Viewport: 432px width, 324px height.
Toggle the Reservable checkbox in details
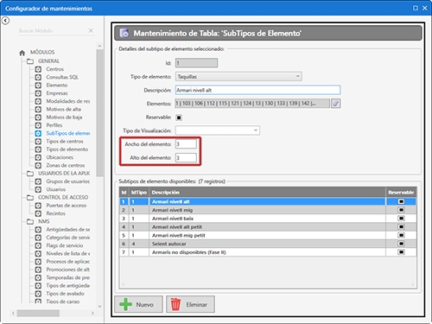(x=179, y=118)
